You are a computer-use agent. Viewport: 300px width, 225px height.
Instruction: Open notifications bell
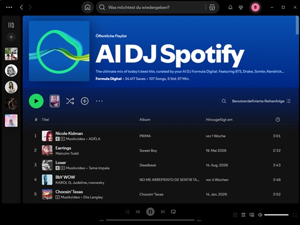(230, 7)
